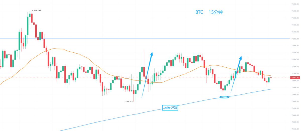Click the red candle with long upper wick near 74900
Image resolution: width=301 pixels, height=131 pixels.
(x=144, y=71)
